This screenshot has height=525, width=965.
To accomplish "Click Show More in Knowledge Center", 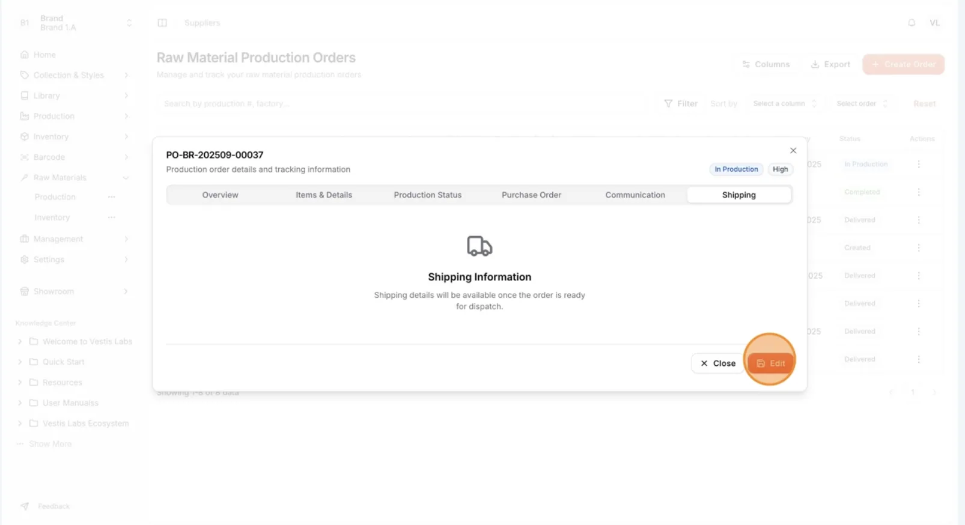I will pos(50,444).
